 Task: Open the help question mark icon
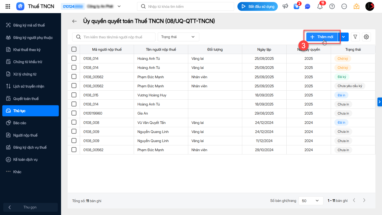click(332, 7)
